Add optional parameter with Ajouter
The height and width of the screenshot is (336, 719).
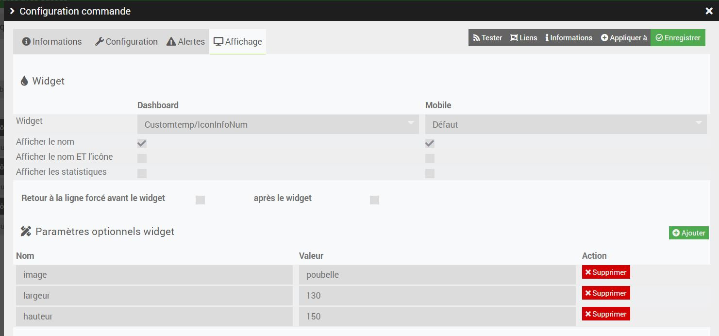[688, 233]
